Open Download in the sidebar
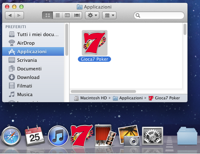Screen dimensions: 200x154 tap(33, 77)
